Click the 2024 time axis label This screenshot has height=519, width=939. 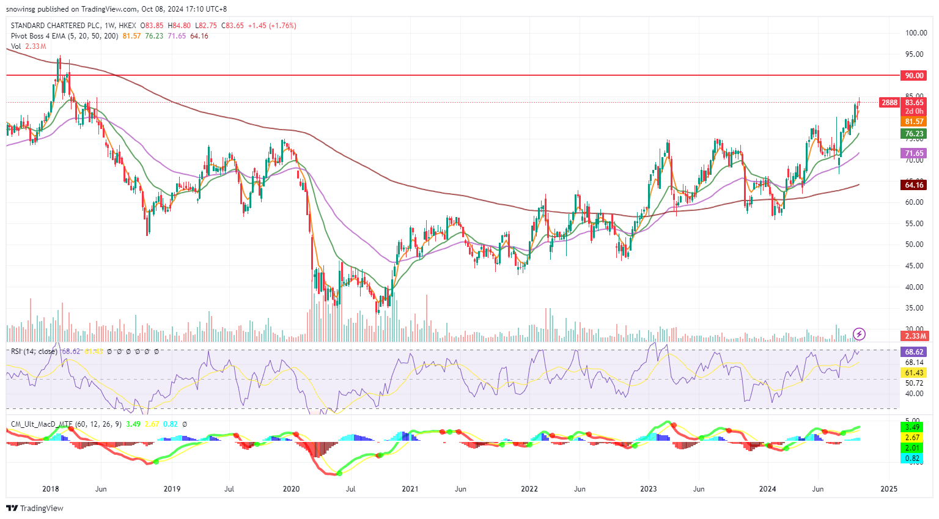point(768,489)
